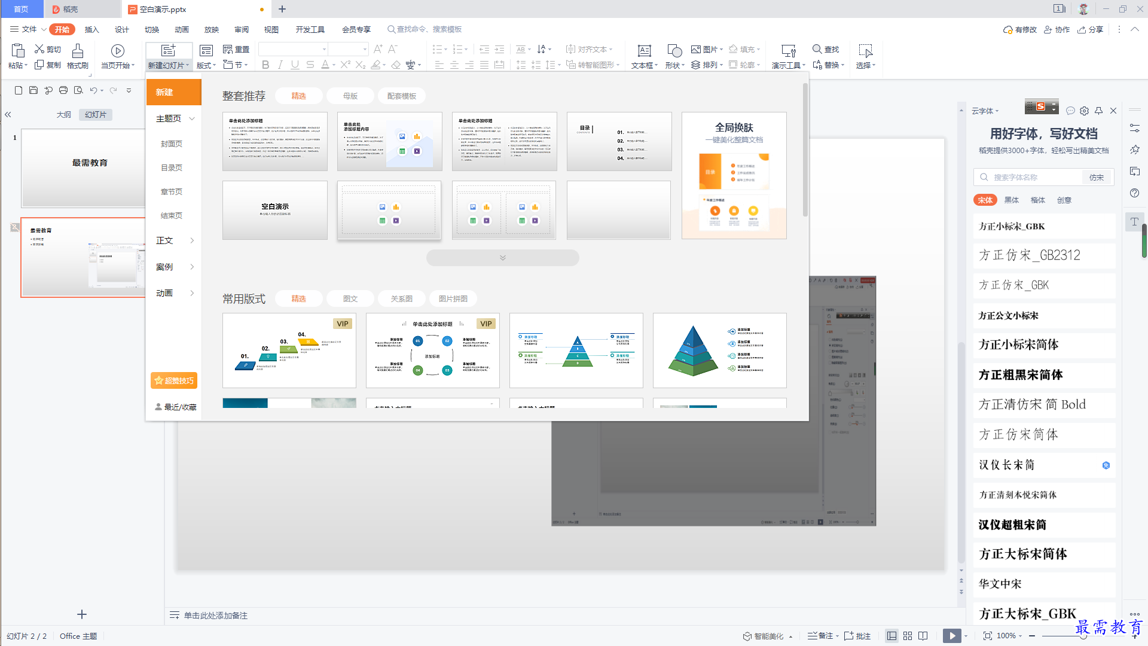Start slideshow from current page (当页开始)
The width and height of the screenshot is (1148, 646).
pos(118,51)
